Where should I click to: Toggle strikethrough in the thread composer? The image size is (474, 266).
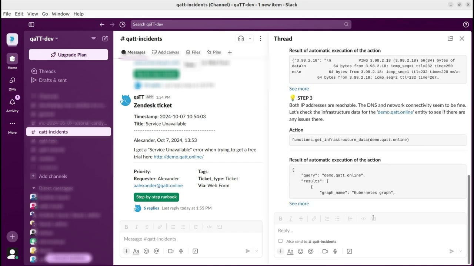(x=301, y=219)
